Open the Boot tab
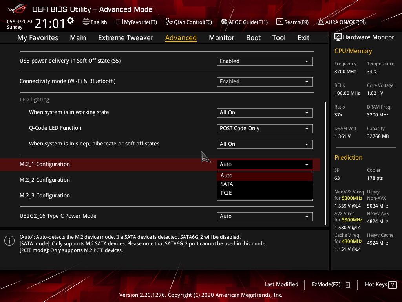The height and width of the screenshot is (302, 402). [x=253, y=38]
